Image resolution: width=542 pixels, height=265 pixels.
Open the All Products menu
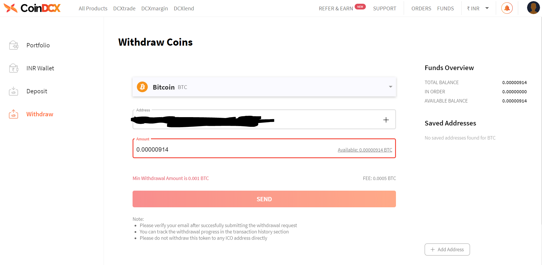coord(93,9)
